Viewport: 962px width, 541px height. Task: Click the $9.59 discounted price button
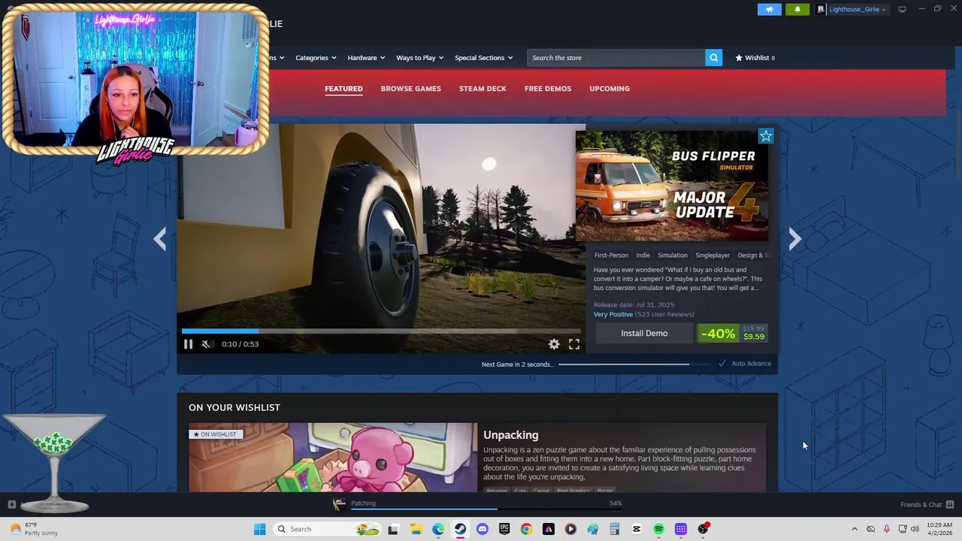pyautogui.click(x=732, y=334)
